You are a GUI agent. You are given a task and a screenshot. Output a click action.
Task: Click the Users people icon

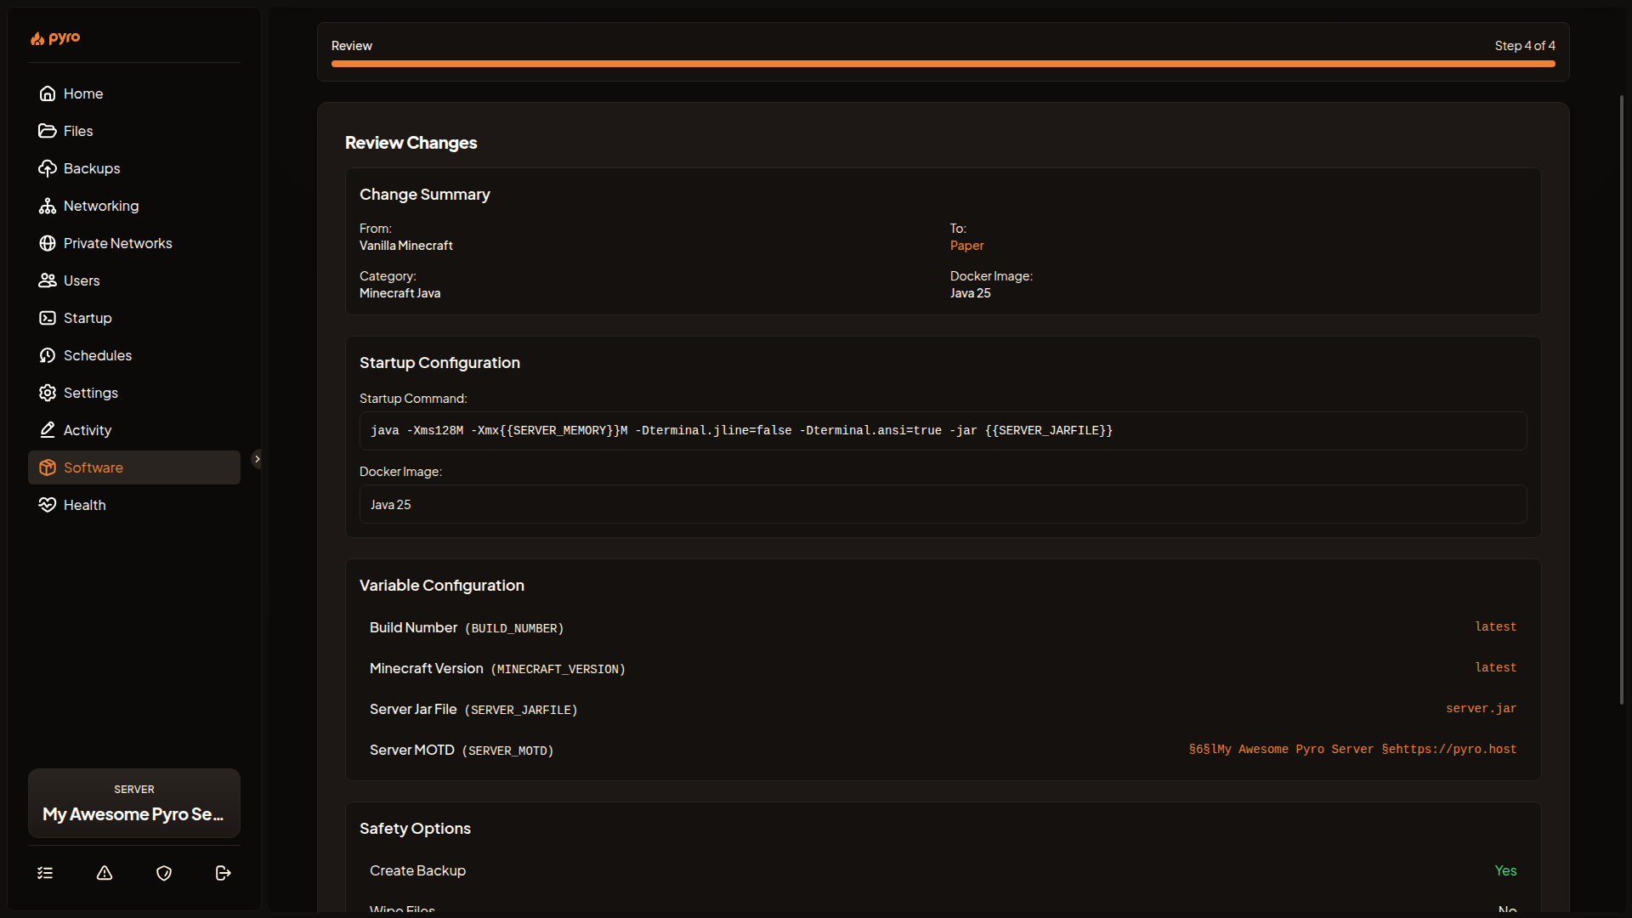point(48,280)
